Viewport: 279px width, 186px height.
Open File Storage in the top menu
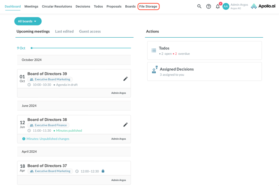(x=148, y=6)
